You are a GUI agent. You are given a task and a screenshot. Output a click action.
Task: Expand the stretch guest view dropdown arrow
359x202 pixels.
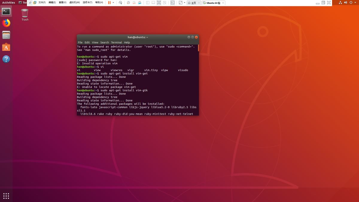(x=184, y=3)
